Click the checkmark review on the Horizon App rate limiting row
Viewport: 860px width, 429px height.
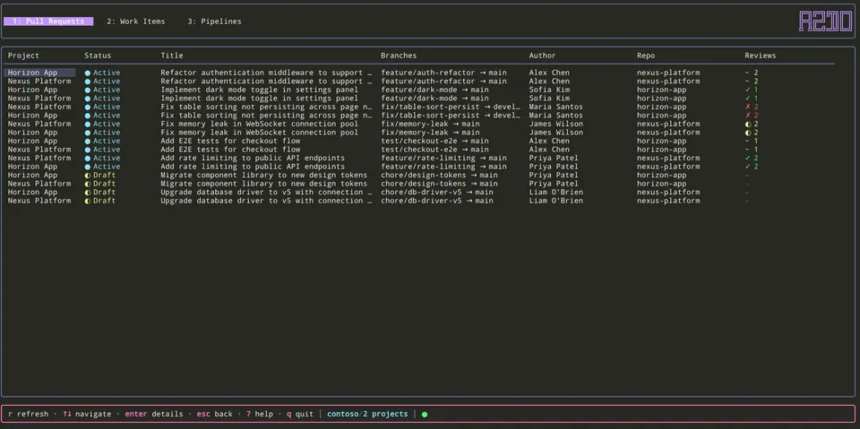(x=747, y=167)
